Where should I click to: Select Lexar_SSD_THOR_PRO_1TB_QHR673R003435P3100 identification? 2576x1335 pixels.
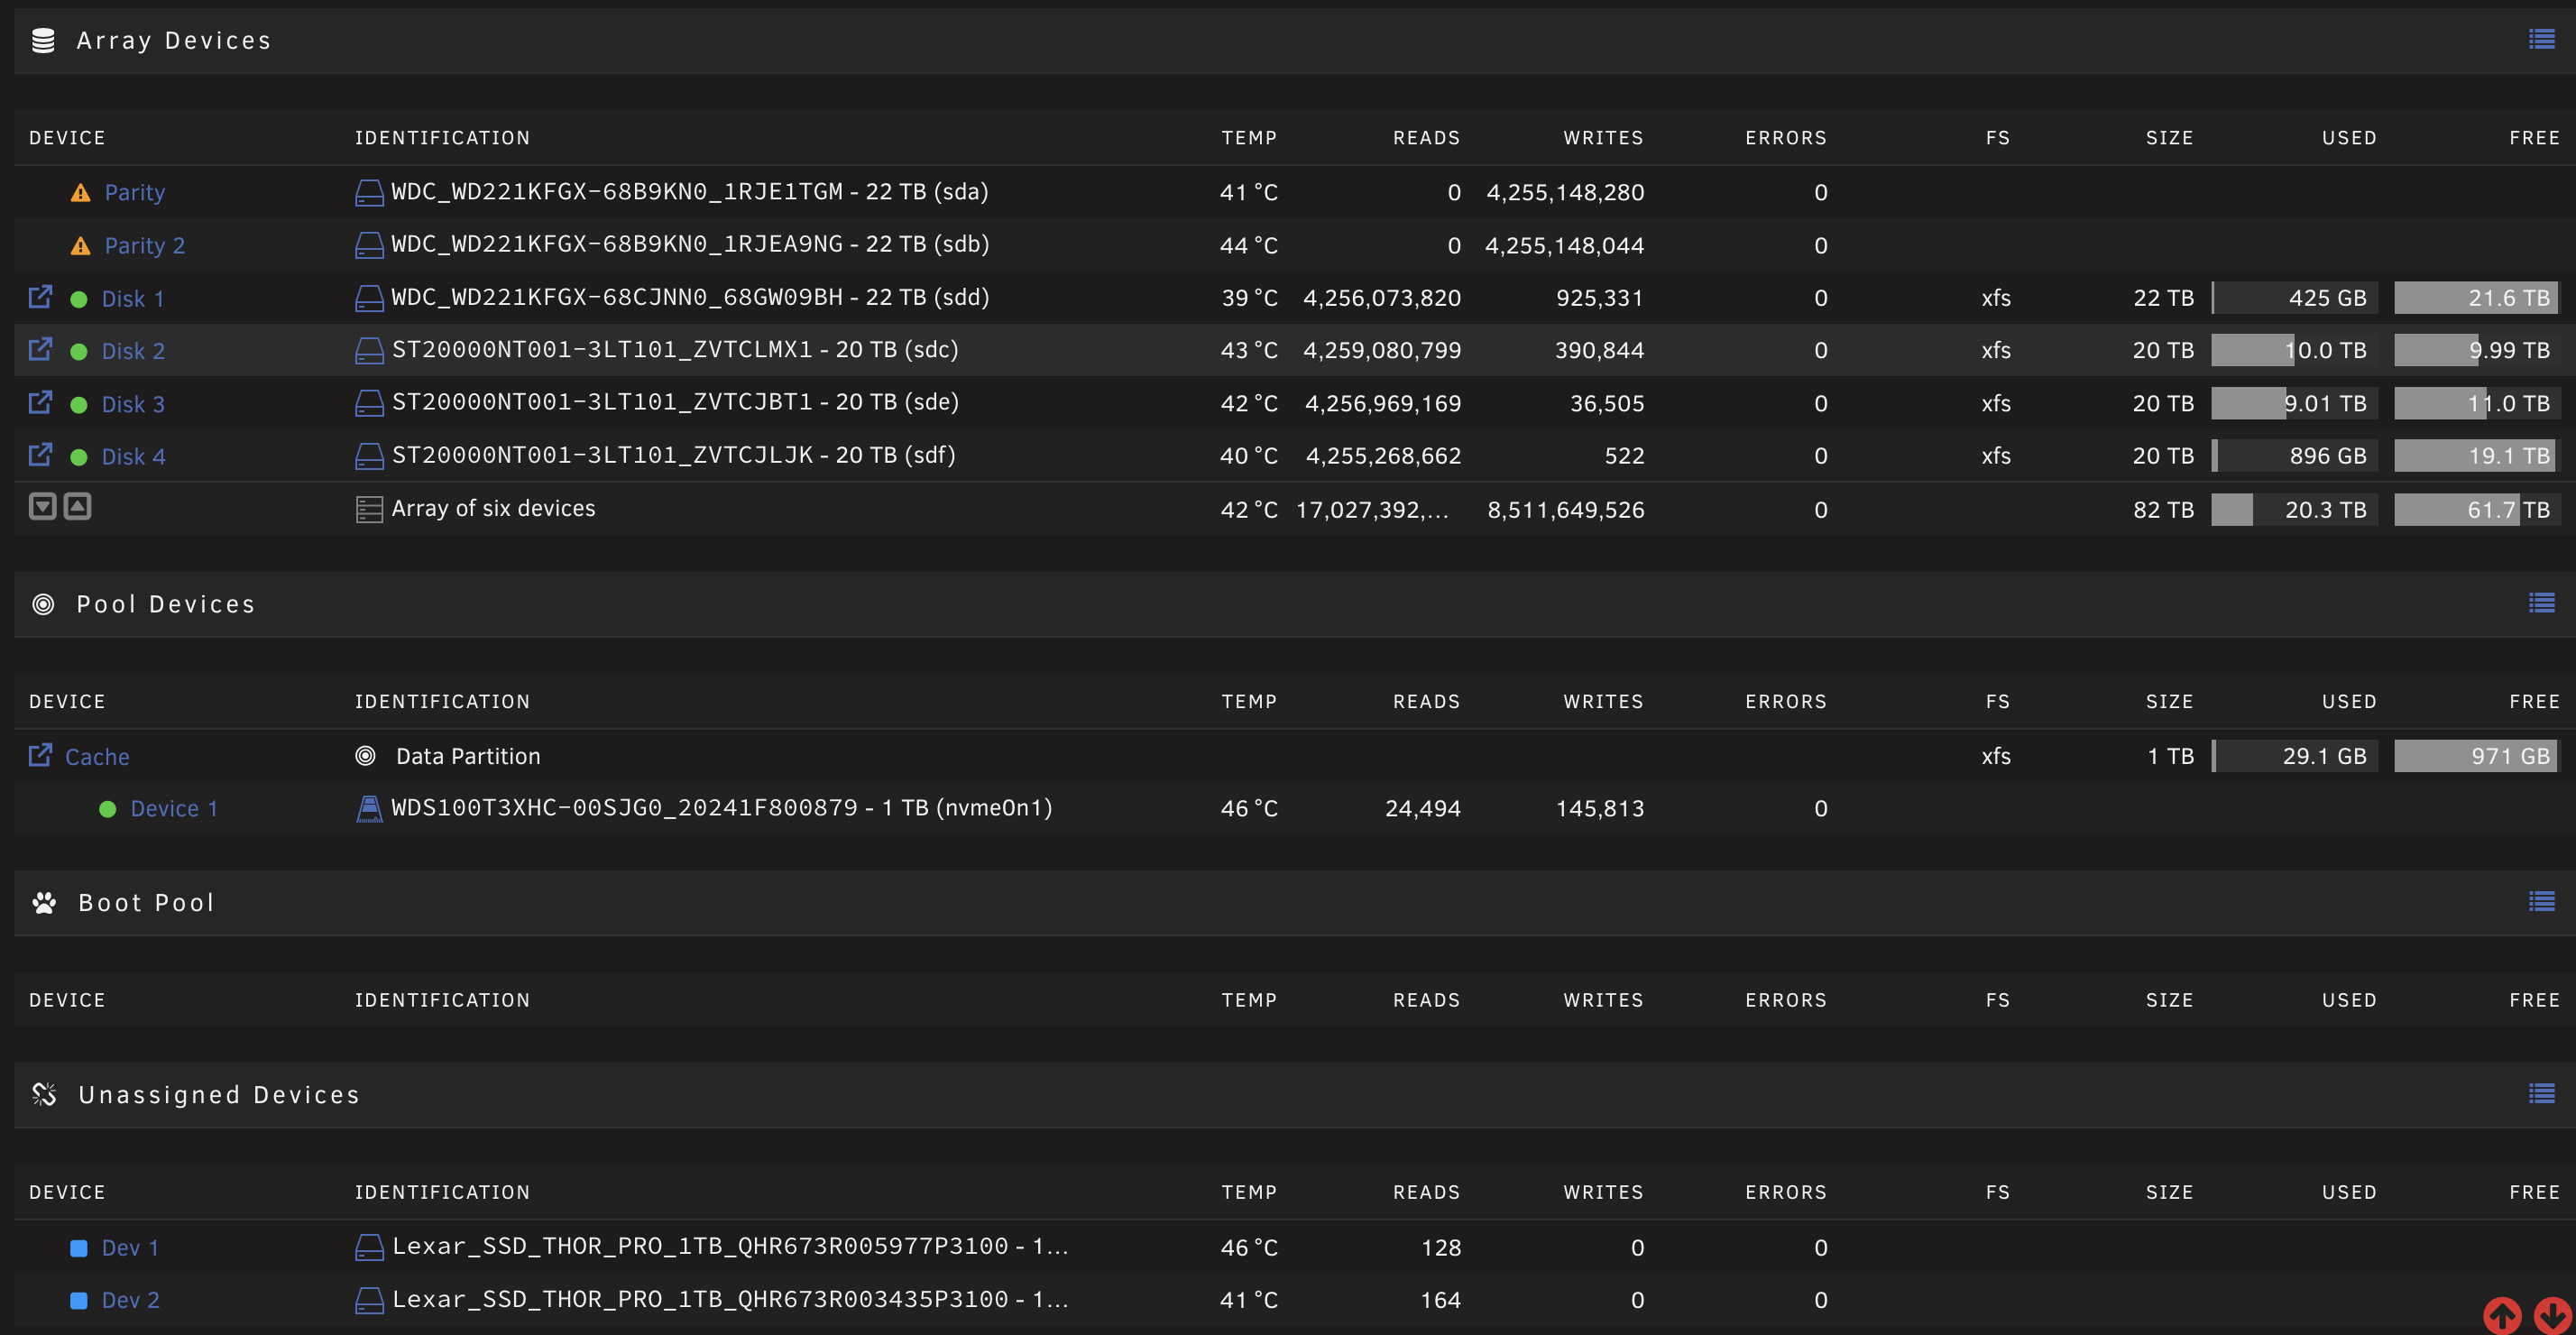tap(700, 1299)
